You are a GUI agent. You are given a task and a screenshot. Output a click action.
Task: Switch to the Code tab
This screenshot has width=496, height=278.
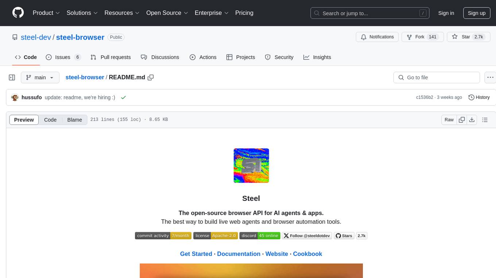tap(26, 57)
